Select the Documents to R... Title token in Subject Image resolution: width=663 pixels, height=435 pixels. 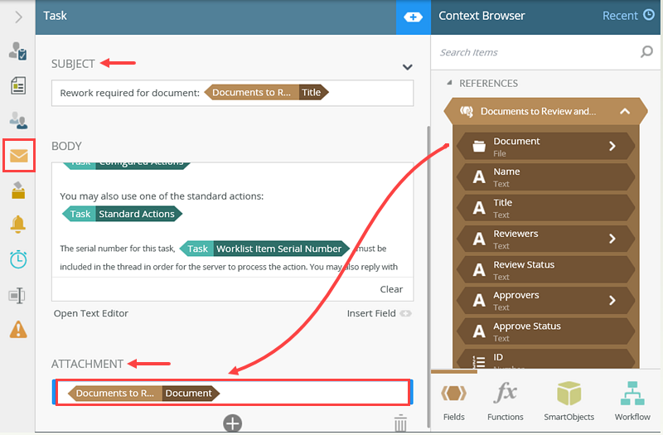(266, 93)
